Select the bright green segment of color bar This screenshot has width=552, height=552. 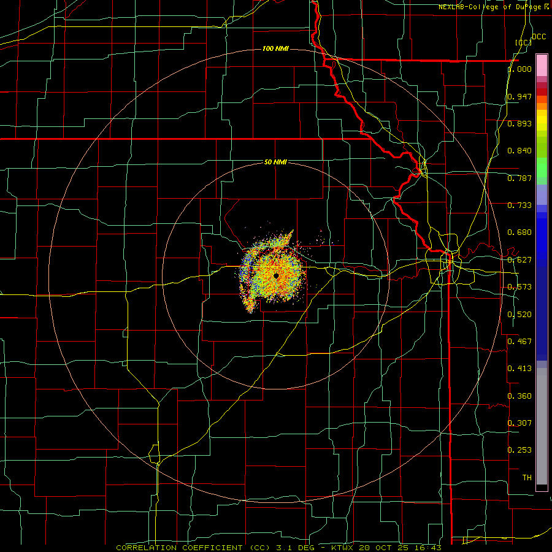click(542, 167)
